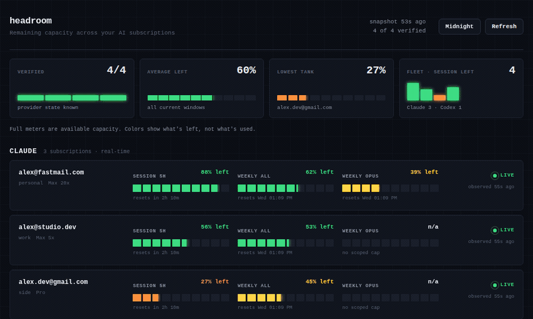
Task: Toggle the Midnight theme button
Action: click(459, 27)
